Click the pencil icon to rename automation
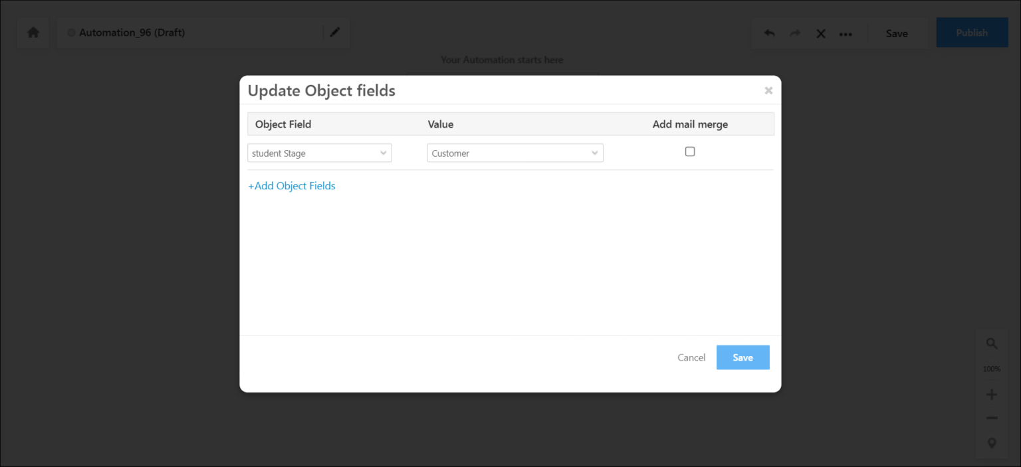Image resolution: width=1021 pixels, height=467 pixels. [335, 33]
